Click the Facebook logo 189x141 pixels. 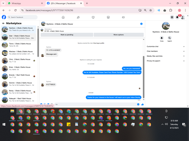coord(4,17)
